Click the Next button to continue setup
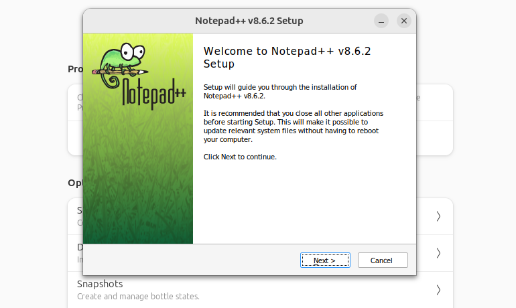 (x=324, y=260)
